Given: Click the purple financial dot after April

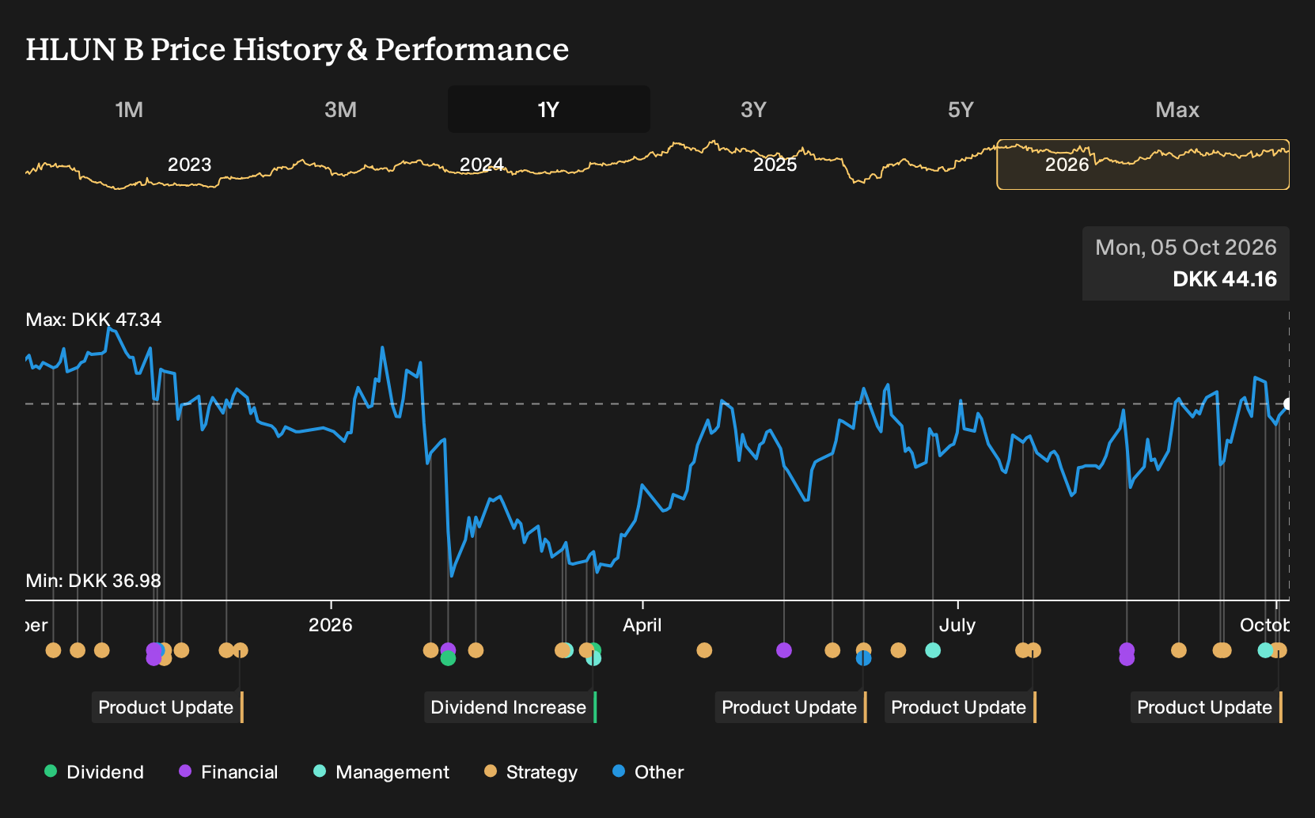Looking at the screenshot, I should pyautogui.click(x=783, y=650).
